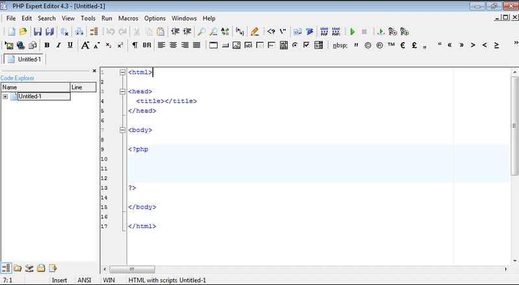Insert a PHP tag with the <? icon
519x285 pixels.
[x=271, y=32]
